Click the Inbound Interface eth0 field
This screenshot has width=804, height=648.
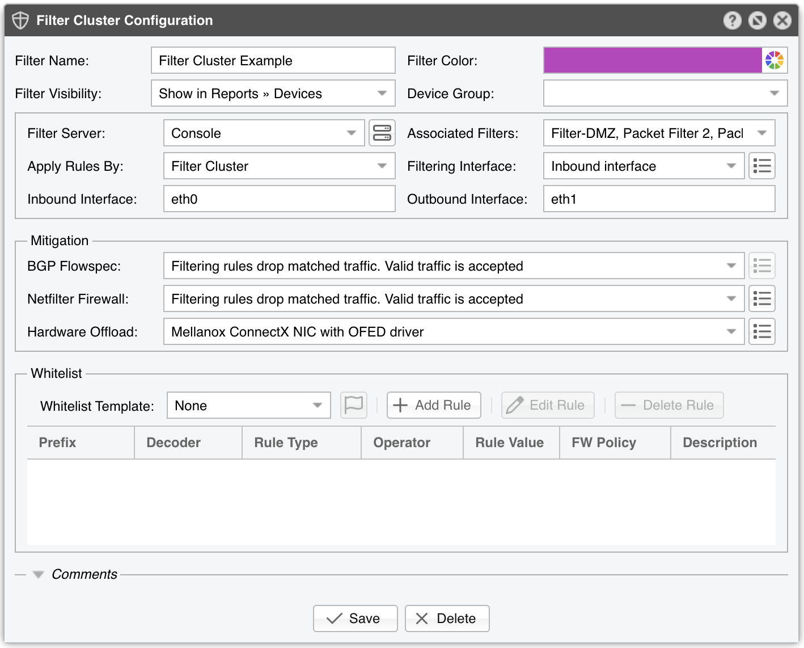[280, 199]
